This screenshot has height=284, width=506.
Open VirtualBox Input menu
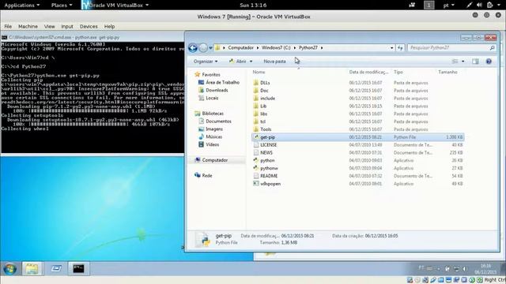click(x=67, y=26)
